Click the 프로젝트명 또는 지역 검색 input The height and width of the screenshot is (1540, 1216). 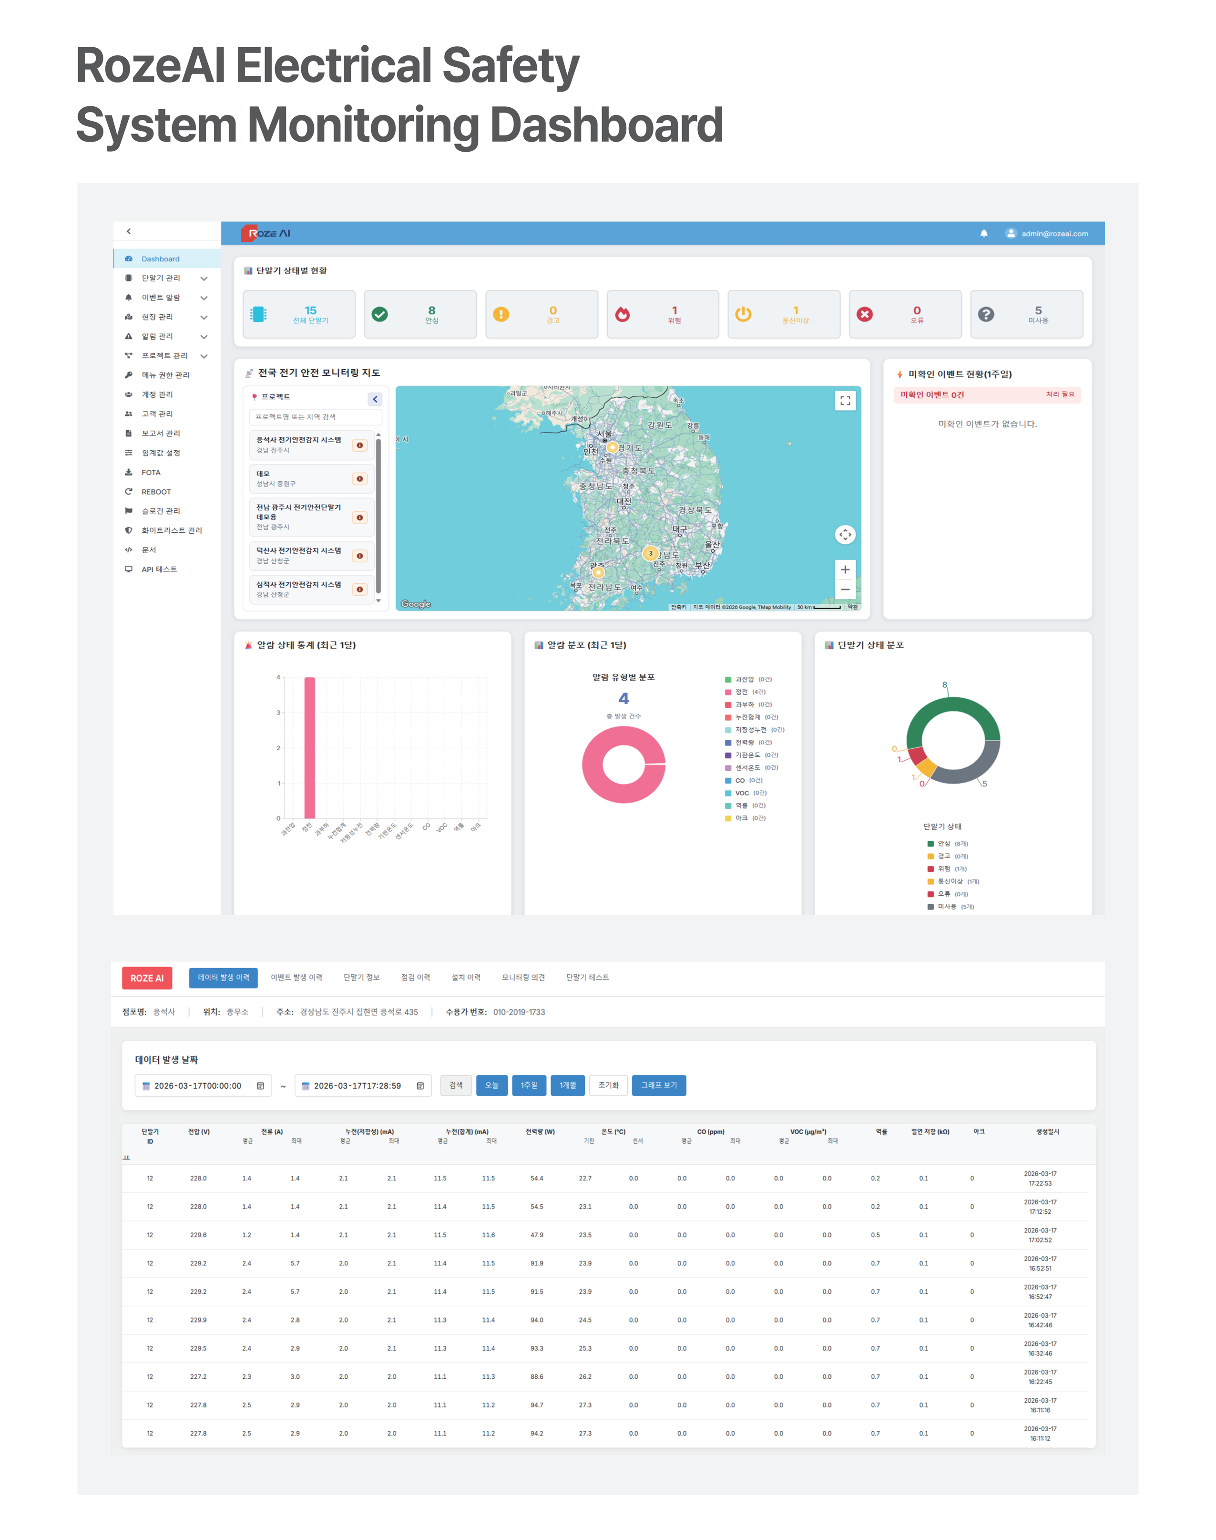click(x=316, y=417)
